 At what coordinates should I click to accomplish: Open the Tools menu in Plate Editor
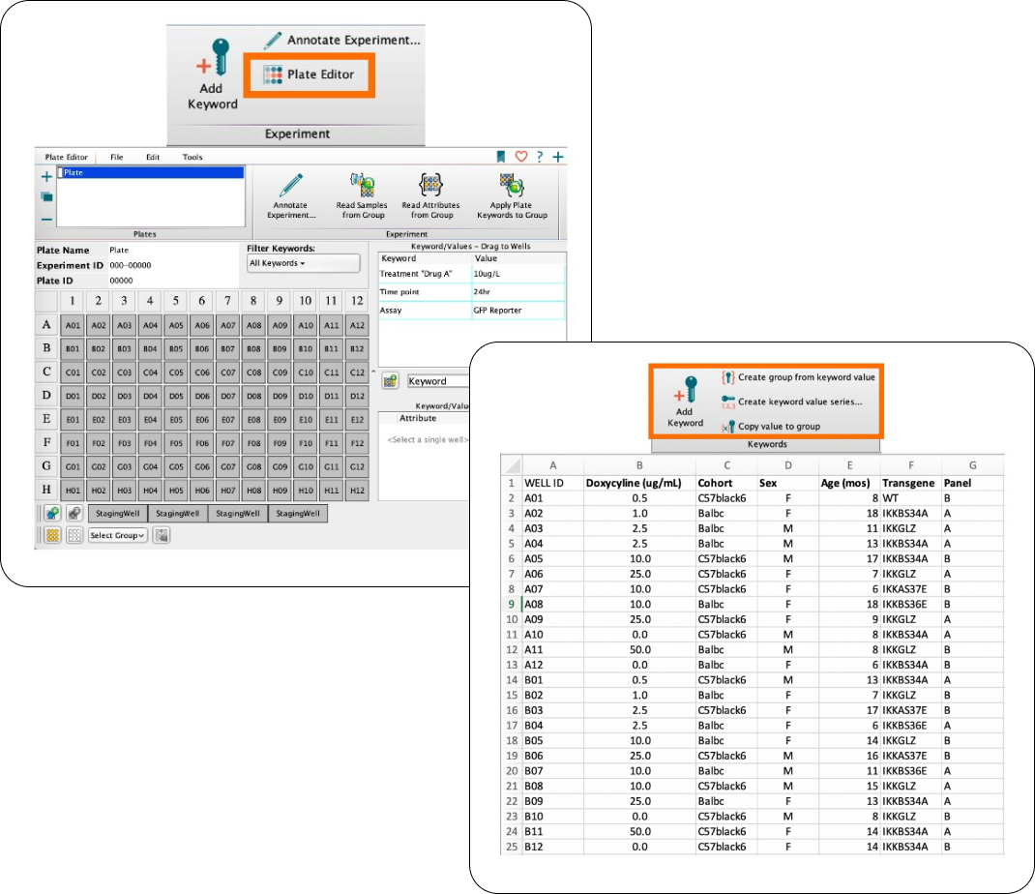[192, 157]
